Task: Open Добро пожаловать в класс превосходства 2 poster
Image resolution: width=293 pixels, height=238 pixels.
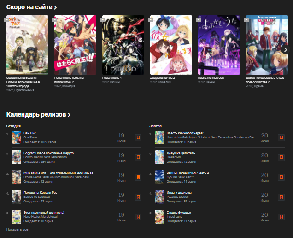Action: [x=267, y=46]
